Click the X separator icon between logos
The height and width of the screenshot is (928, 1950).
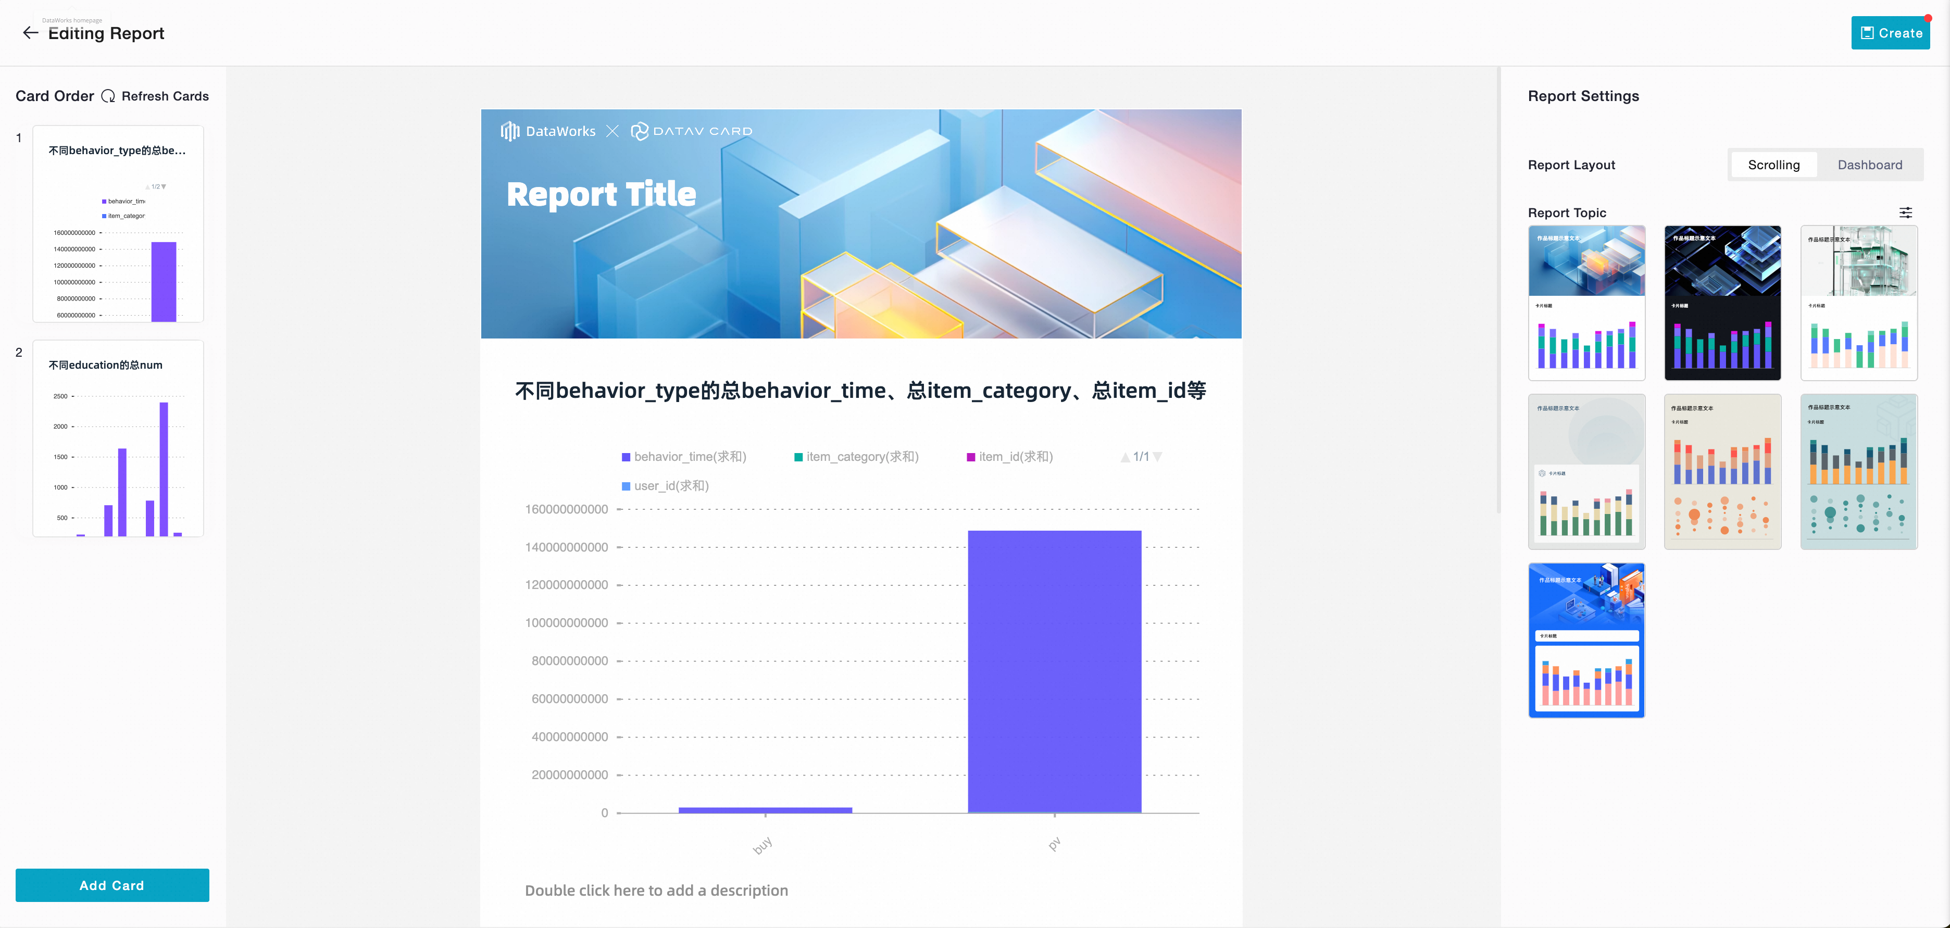(612, 131)
